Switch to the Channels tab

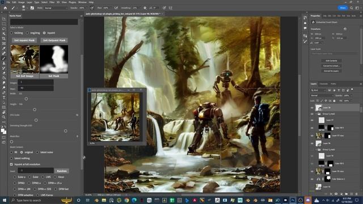323,84
